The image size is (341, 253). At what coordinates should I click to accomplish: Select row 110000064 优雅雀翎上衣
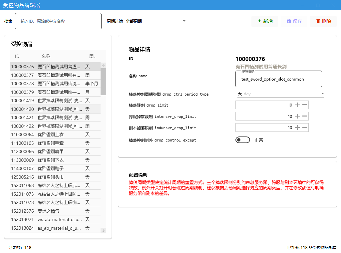(55, 134)
